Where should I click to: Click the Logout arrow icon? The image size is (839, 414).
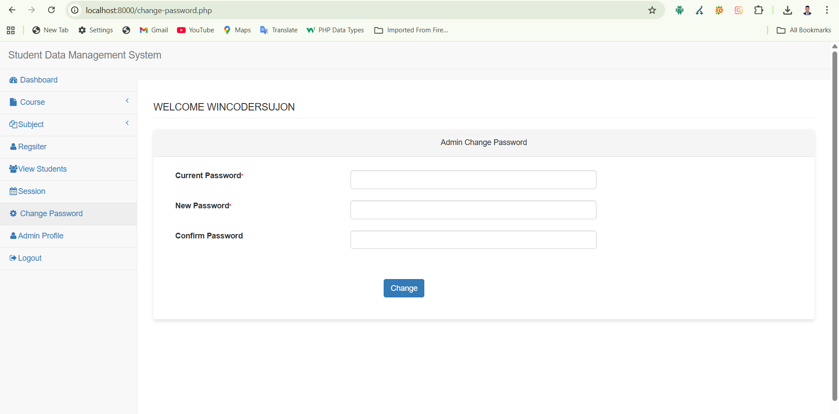(x=13, y=258)
